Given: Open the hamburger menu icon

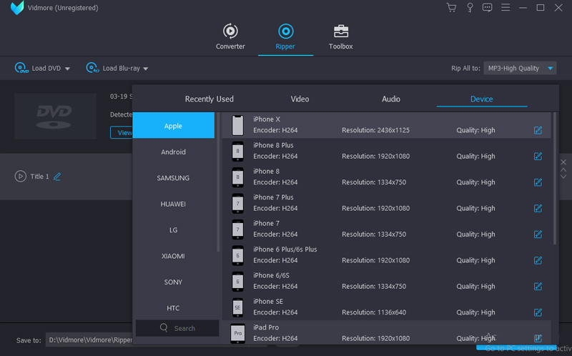Looking at the screenshot, I should 506,8.
